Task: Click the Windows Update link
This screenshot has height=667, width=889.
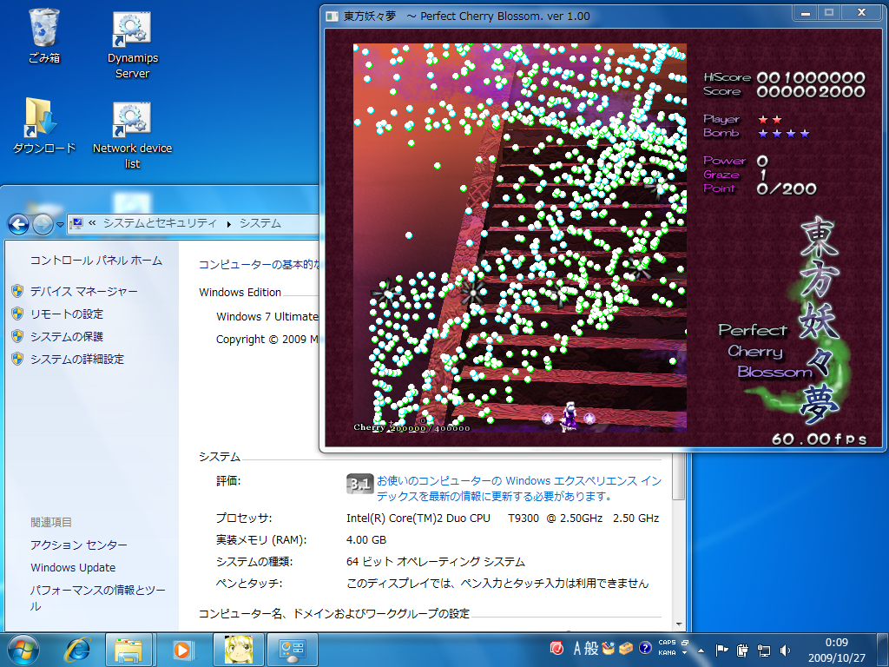Action: (x=73, y=567)
